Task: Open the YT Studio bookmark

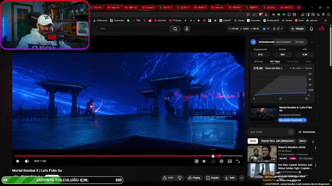Action: point(175,20)
